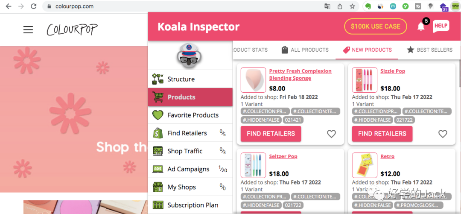Switch to the New Products tab

tap(367, 50)
